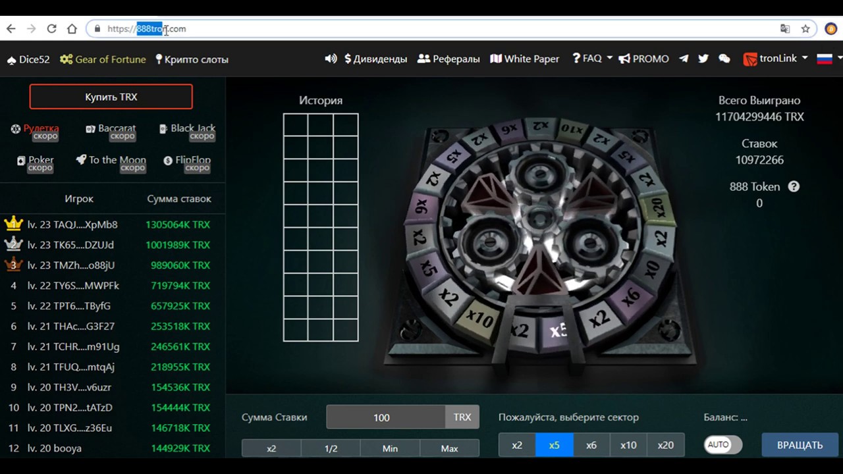Click the ВРАЩАТЬ spin button
The width and height of the screenshot is (843, 474).
click(800, 445)
